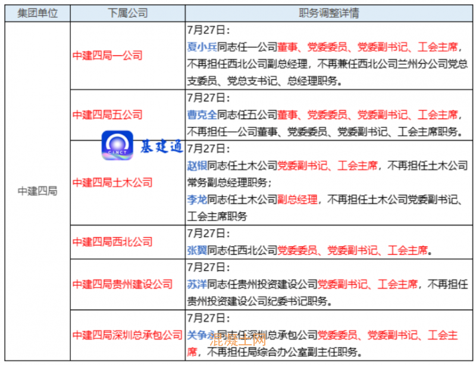Viewport: 476px width, 365px height.
Task: Select the 中建四局五公司 cell
Action: pos(128,115)
